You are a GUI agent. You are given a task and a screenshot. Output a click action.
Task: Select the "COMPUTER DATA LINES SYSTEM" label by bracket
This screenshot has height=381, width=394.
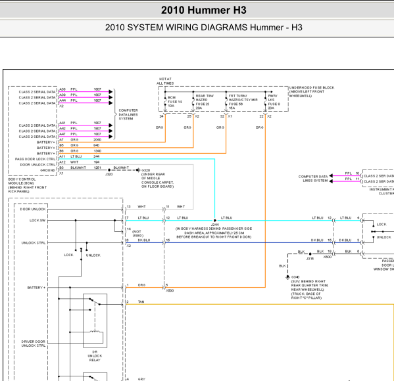pos(128,114)
